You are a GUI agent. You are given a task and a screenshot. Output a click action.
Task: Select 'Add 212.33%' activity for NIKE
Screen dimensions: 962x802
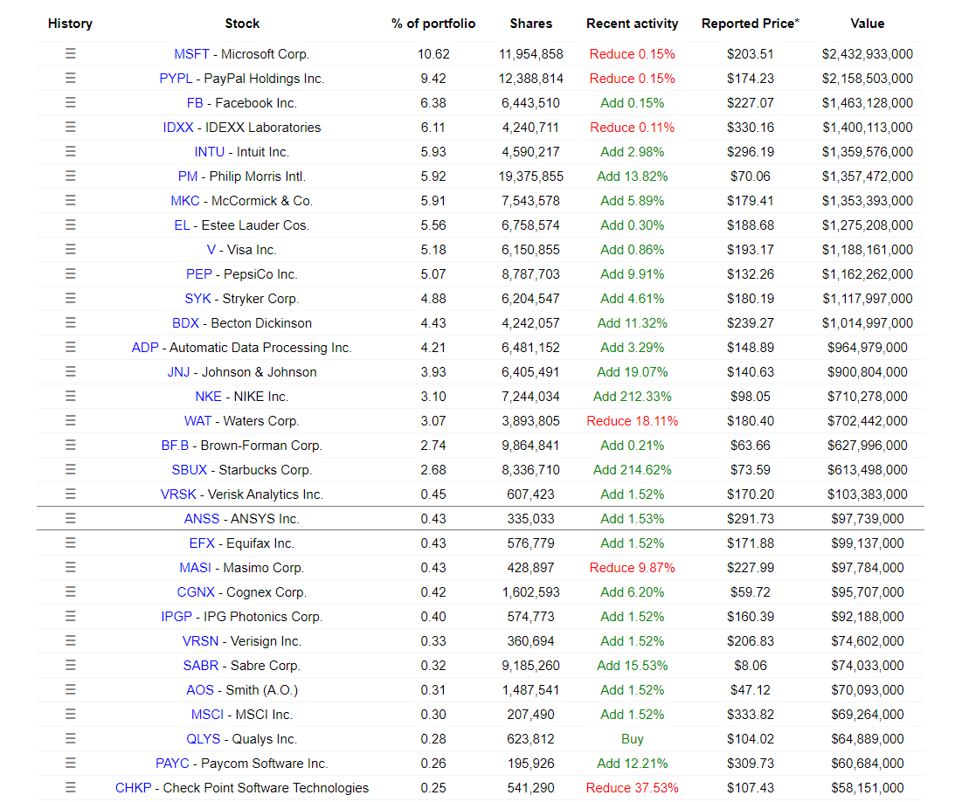(632, 397)
